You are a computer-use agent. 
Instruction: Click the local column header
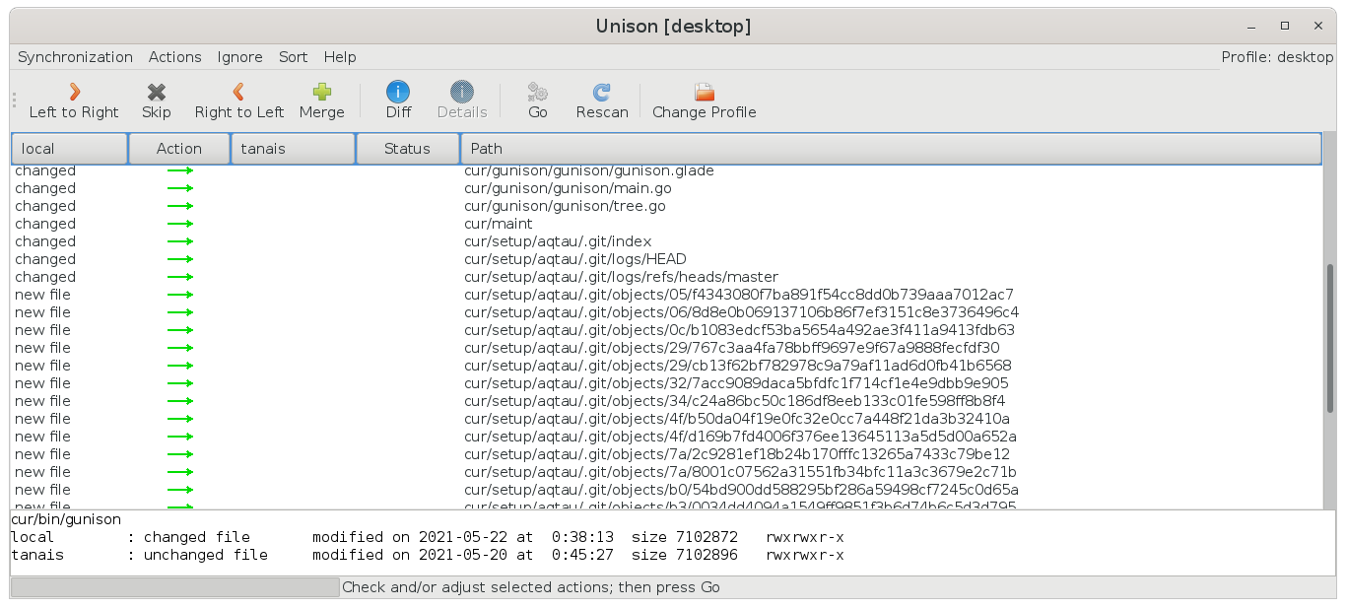click(x=70, y=149)
